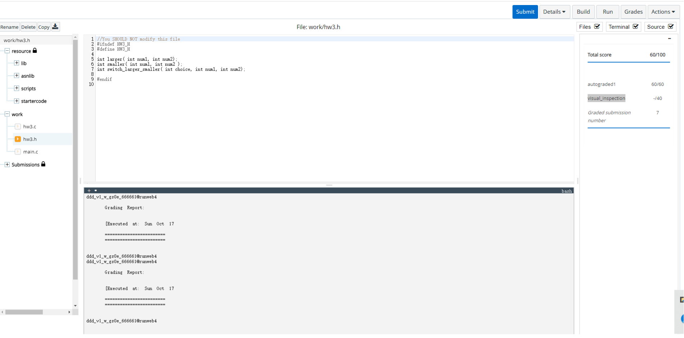The height and width of the screenshot is (338, 684).
Task: Collapse the work folder
Action: pyautogui.click(x=7, y=114)
